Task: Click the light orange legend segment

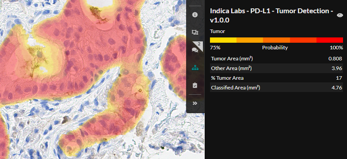Action: click(x=250, y=40)
